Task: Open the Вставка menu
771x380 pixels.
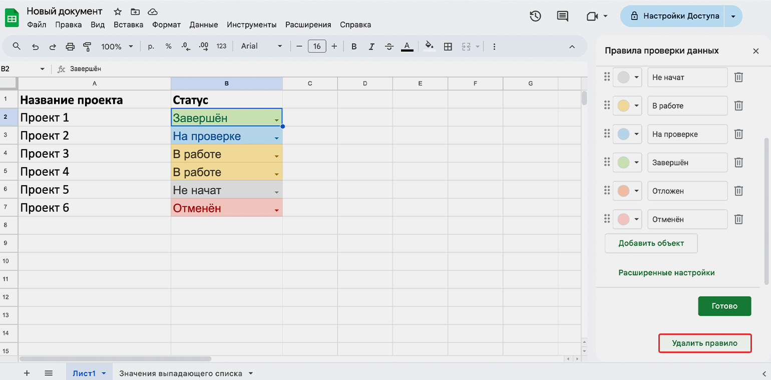Action: 128,25
